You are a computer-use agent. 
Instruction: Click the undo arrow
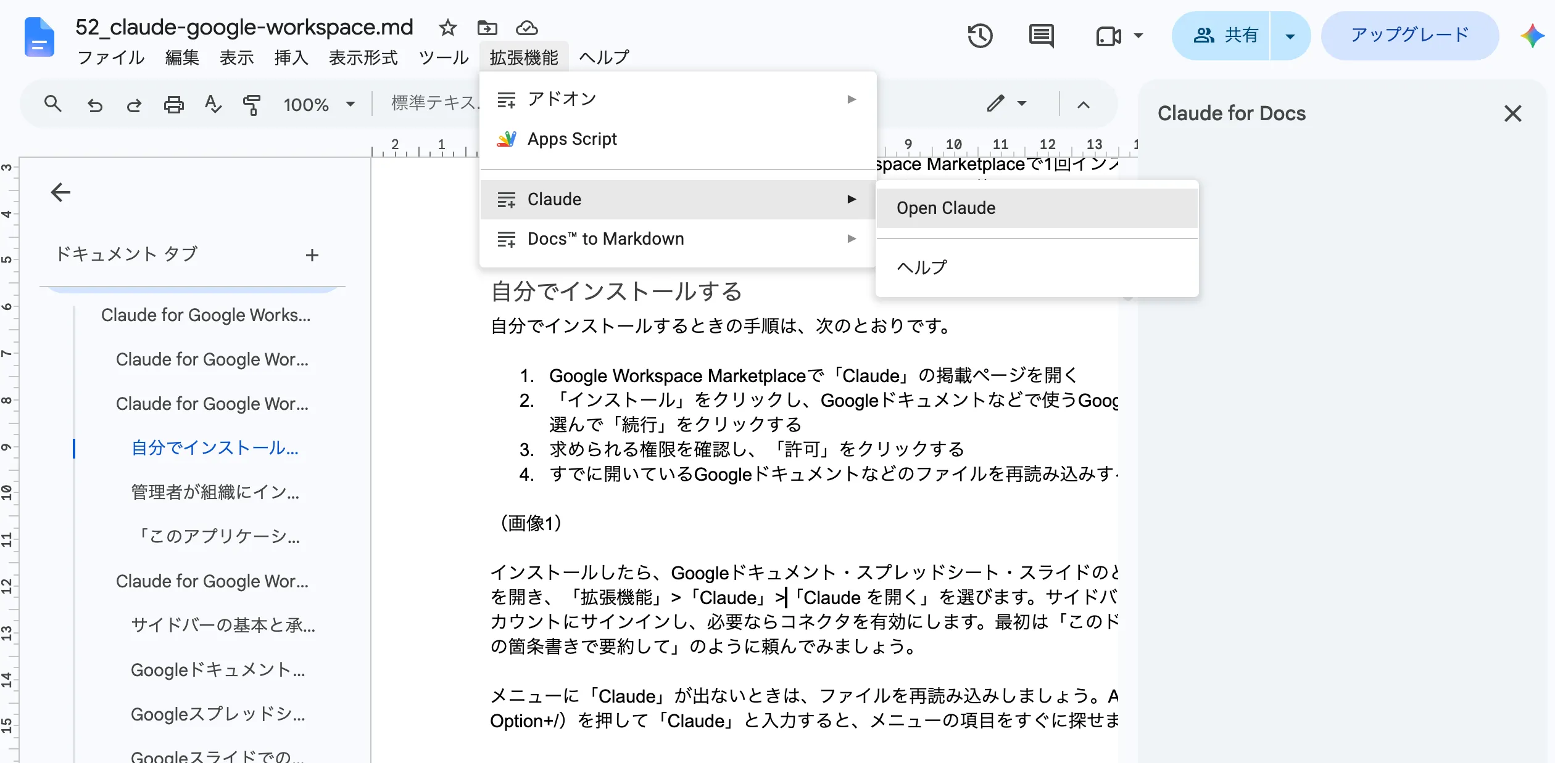[94, 105]
